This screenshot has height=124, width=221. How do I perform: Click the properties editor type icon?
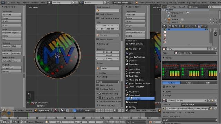(165, 26)
